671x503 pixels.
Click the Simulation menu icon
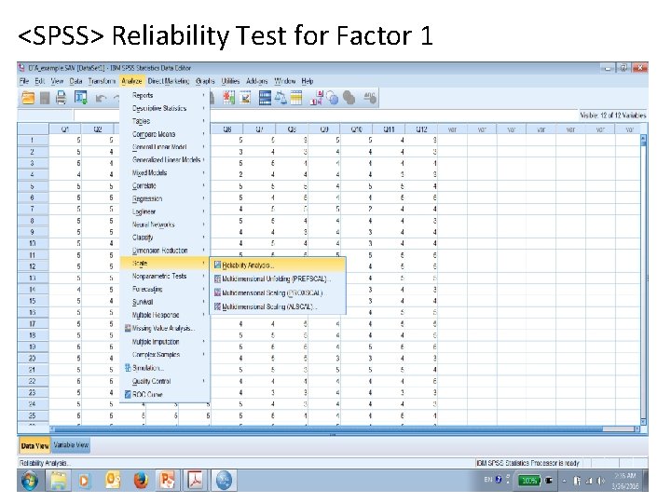coord(128,368)
